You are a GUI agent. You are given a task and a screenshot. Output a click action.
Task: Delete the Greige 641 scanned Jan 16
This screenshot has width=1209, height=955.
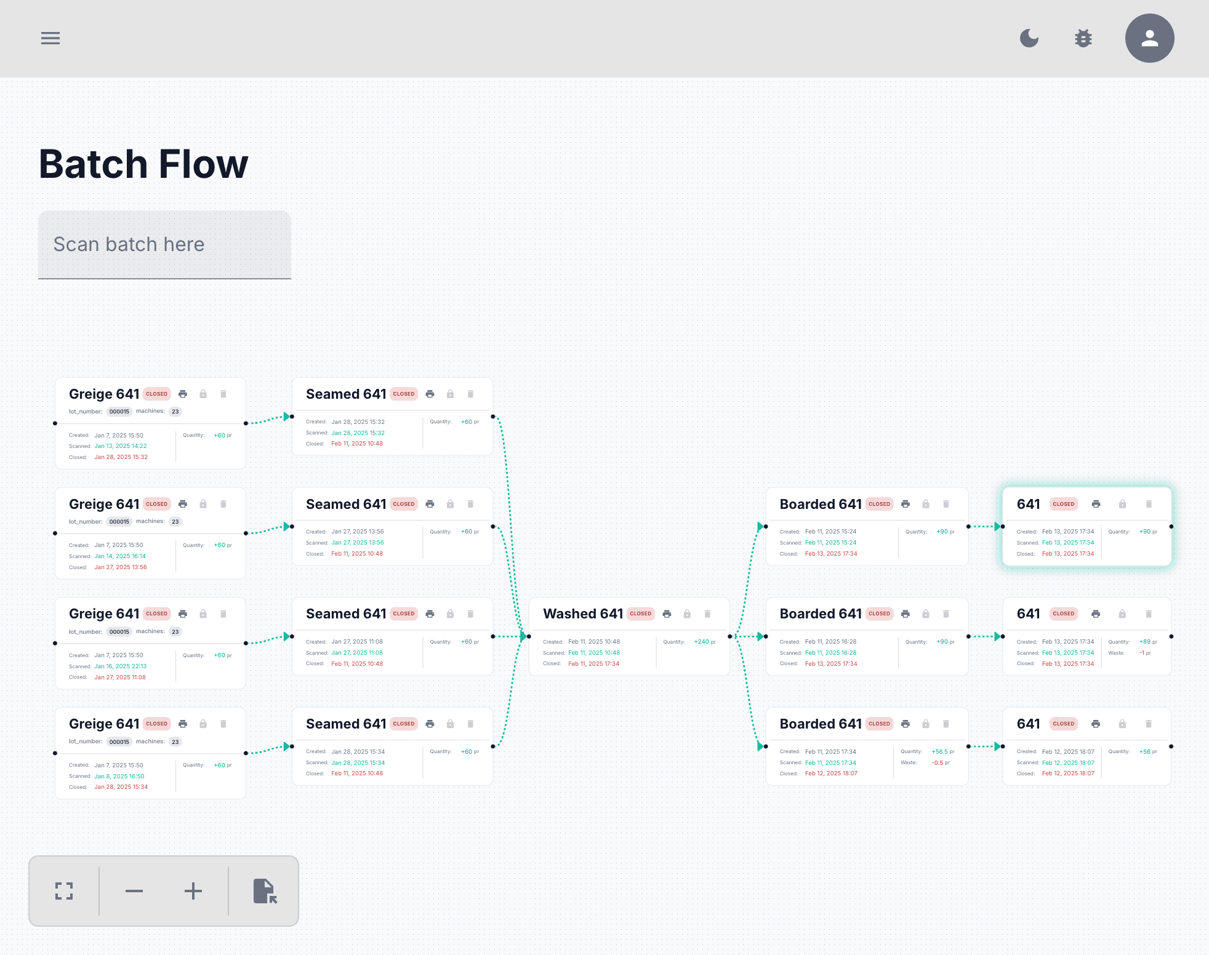223,614
